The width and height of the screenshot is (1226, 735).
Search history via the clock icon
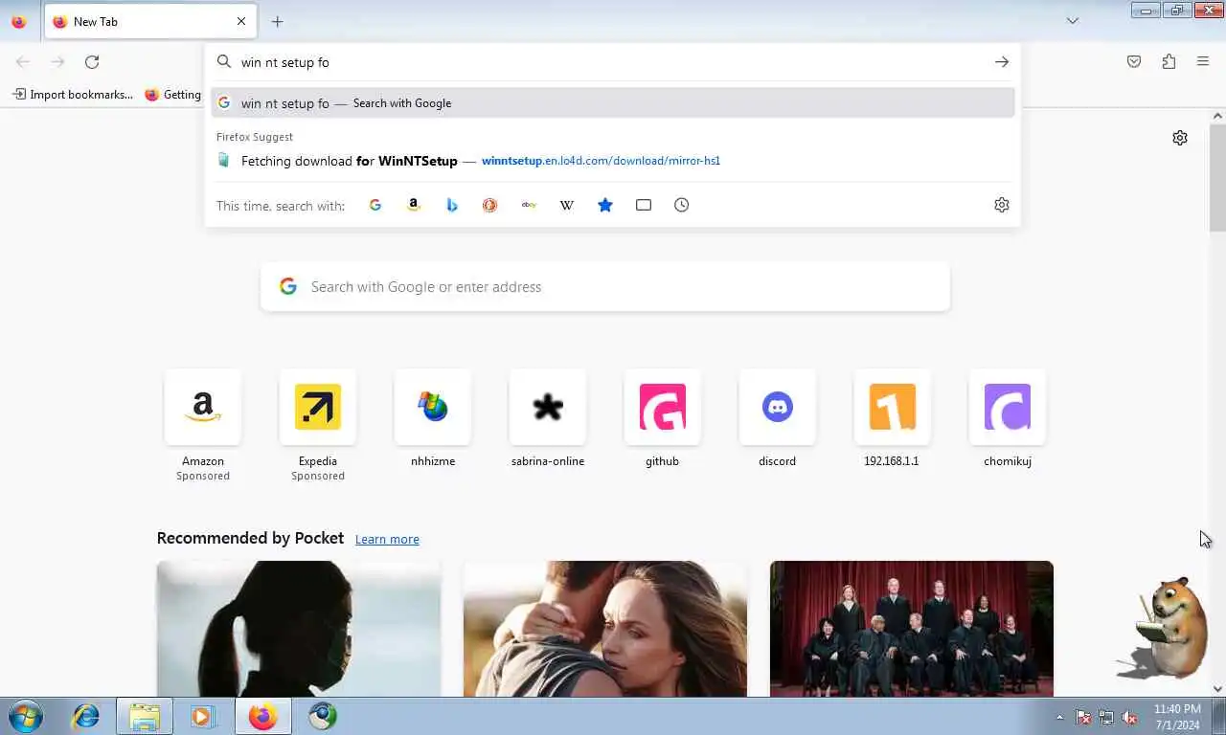click(682, 205)
